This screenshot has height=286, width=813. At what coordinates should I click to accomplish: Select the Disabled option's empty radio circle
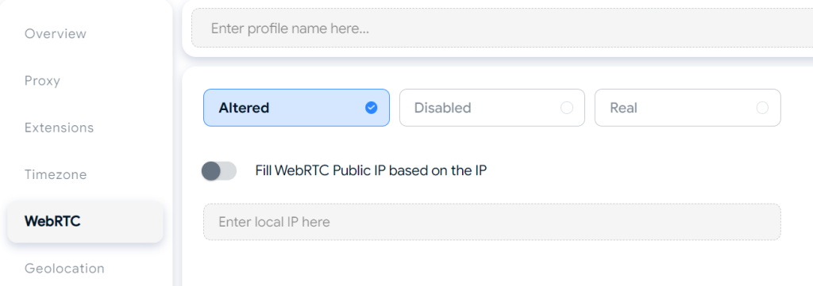tap(567, 108)
